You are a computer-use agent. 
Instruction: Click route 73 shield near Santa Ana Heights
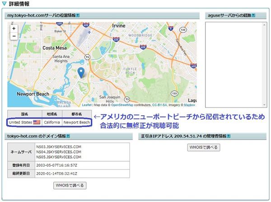point(88,57)
